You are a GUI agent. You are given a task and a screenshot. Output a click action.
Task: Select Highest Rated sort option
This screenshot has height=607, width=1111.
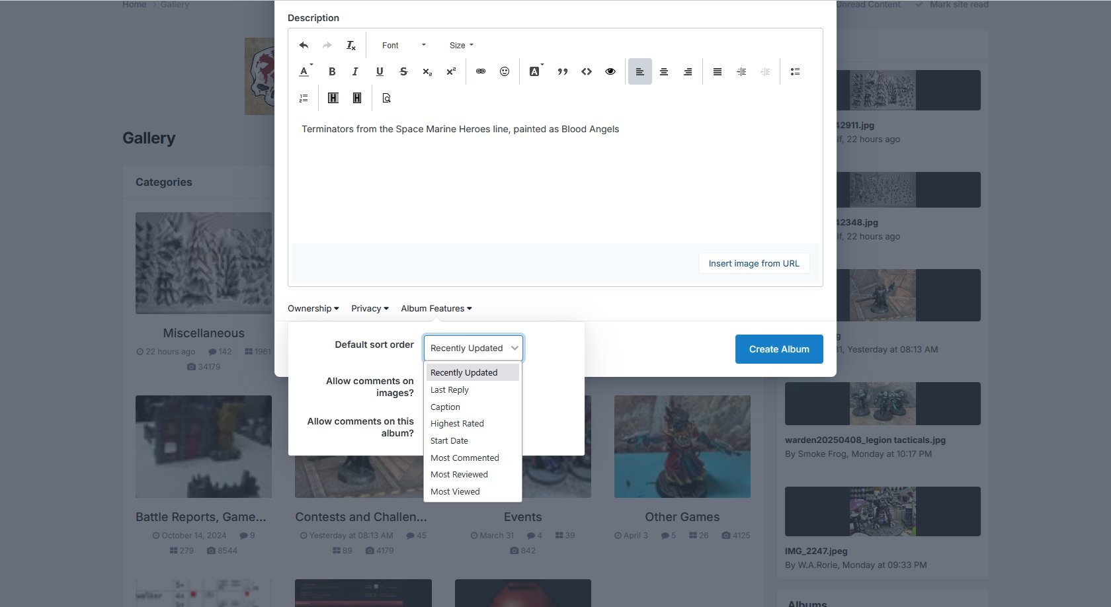(x=457, y=424)
